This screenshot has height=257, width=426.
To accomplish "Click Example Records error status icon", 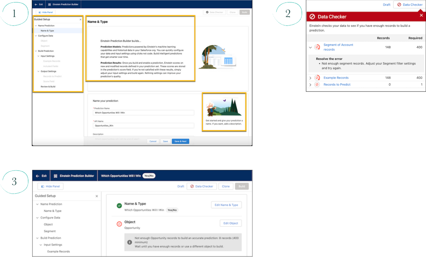I will (x=317, y=78).
